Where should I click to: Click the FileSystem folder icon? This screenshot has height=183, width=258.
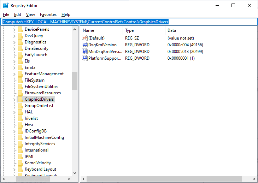click(x=20, y=80)
